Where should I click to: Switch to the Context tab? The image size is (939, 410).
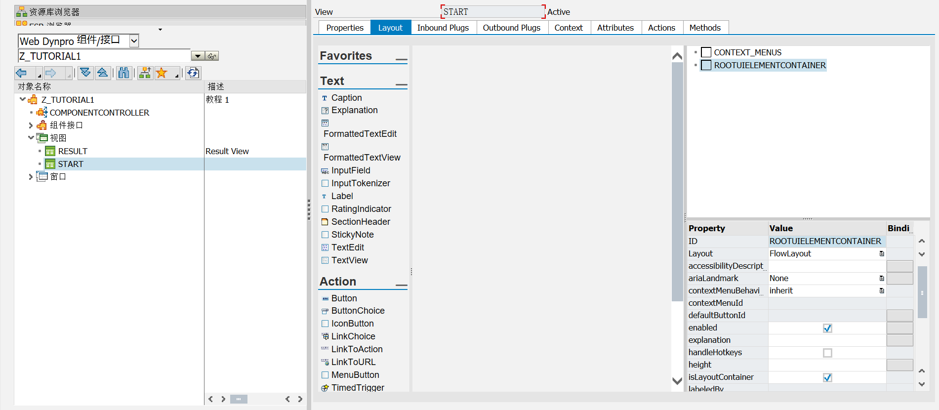pos(568,28)
